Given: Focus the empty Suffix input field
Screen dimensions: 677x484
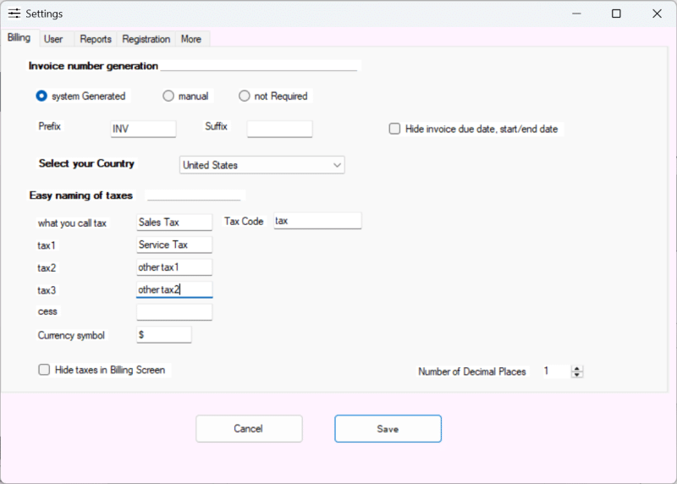Looking at the screenshot, I should click(279, 129).
